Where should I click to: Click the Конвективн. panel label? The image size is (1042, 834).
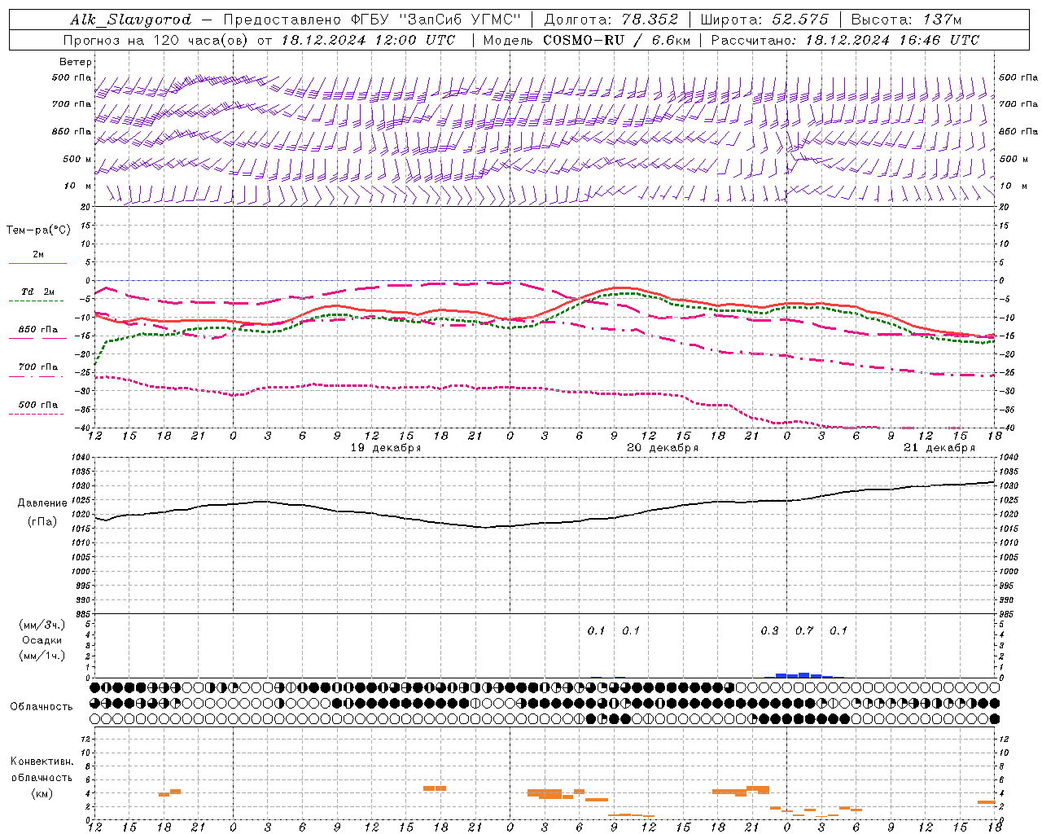(42, 762)
